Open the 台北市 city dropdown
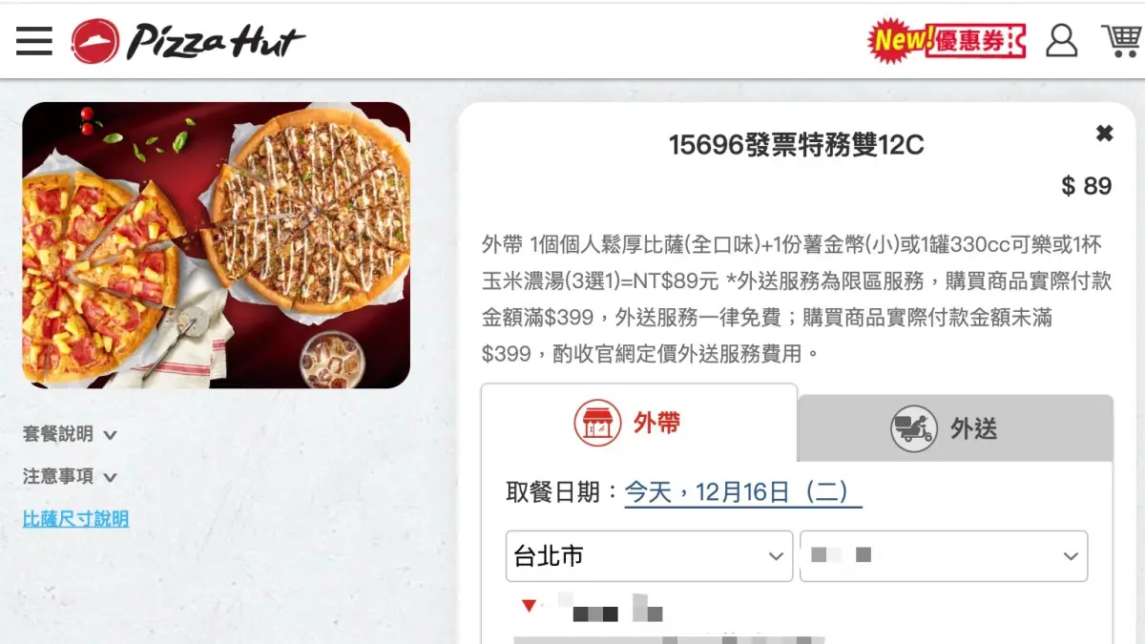This screenshot has width=1145, height=644. click(x=649, y=556)
